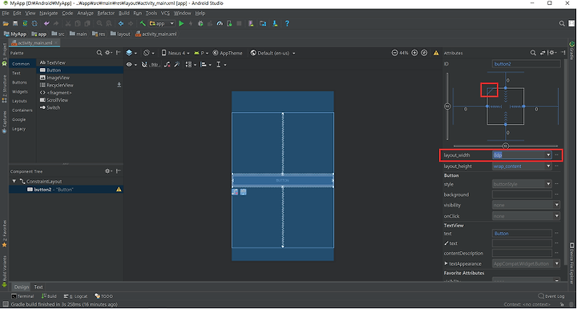Expand the textAppearance attribute group
Viewport: 577px width, 309px height.
point(446,263)
